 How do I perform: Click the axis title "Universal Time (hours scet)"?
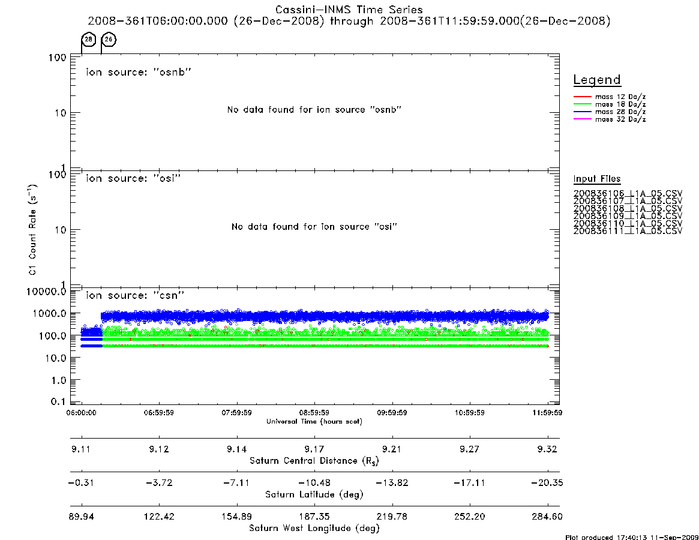coord(314,421)
